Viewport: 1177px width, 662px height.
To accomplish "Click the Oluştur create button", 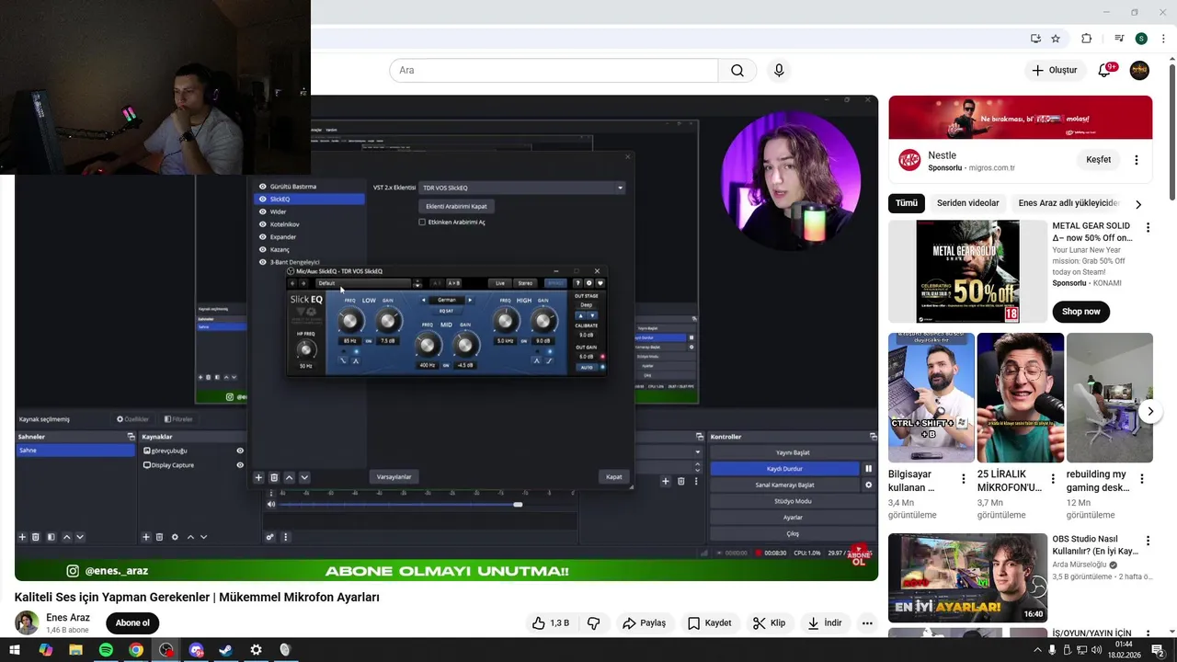I will (1054, 70).
